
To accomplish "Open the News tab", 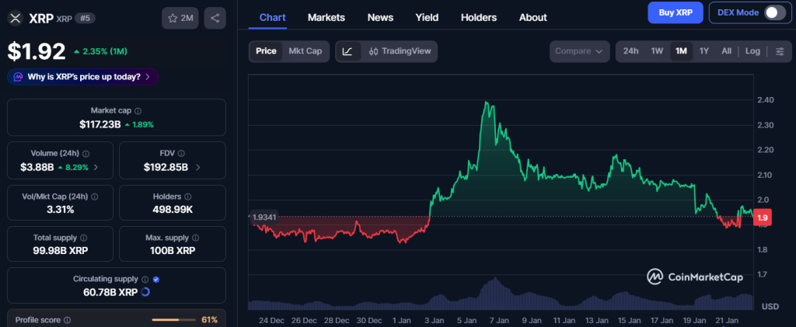I will point(380,17).
